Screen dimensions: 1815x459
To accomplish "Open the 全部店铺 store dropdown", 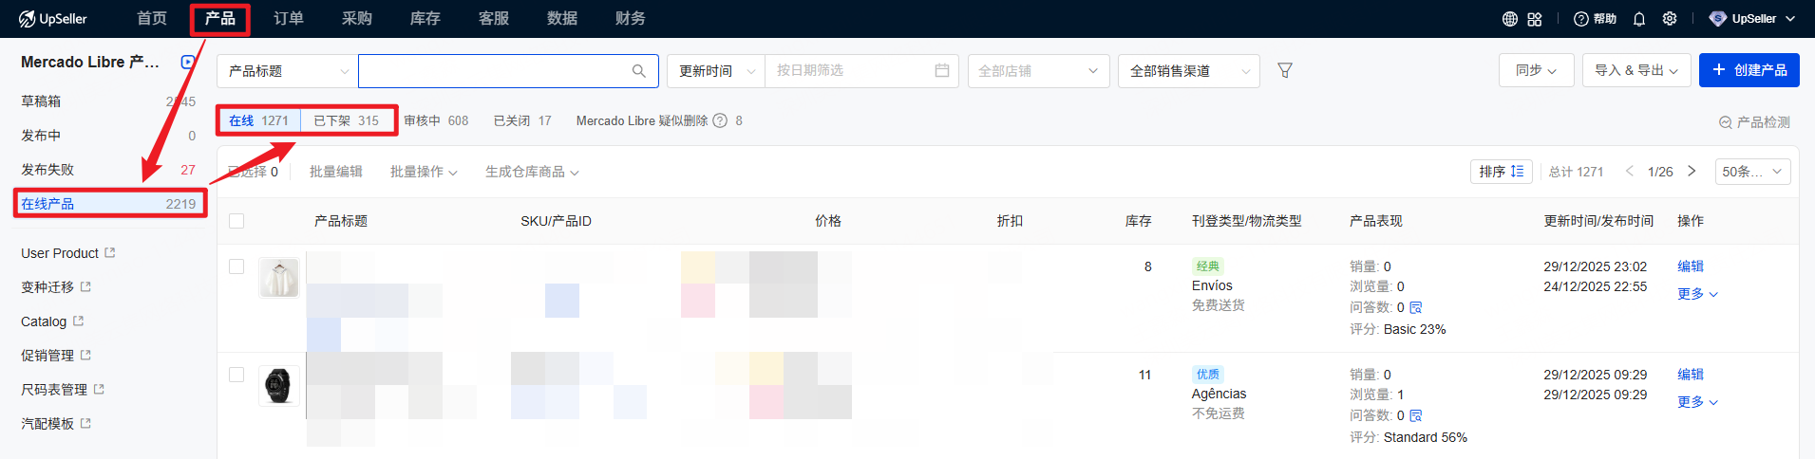I will pyautogui.click(x=1037, y=71).
